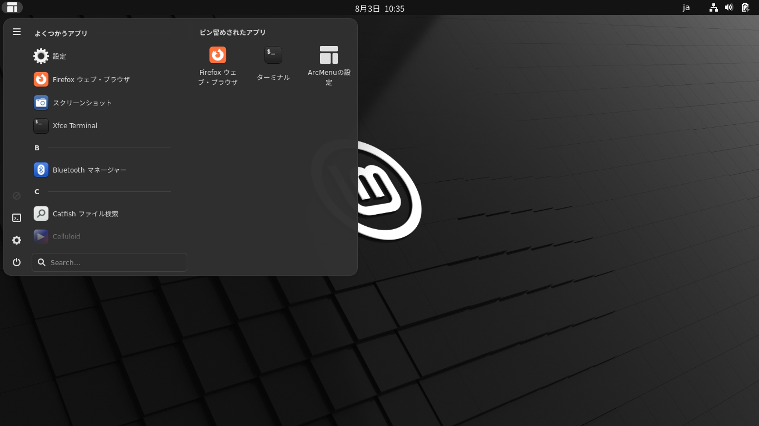Click the ピン留めされたアプリ heading
Screen dimensions: 759x426
pyautogui.click(x=233, y=33)
